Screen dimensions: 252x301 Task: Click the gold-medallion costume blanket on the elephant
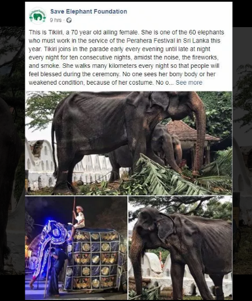[x=96, y=259]
